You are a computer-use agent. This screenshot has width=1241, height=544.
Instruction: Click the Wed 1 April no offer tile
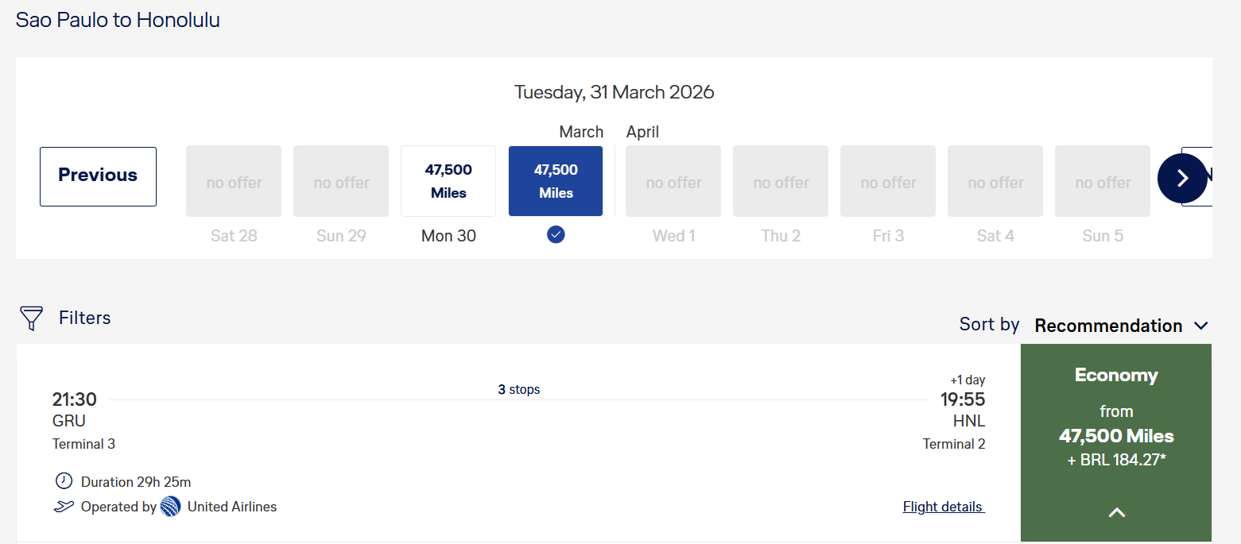673,181
